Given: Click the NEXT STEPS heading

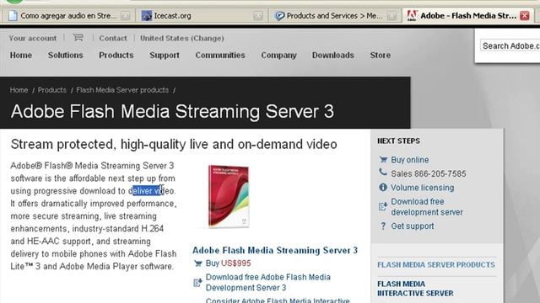Looking at the screenshot, I should point(398,141).
